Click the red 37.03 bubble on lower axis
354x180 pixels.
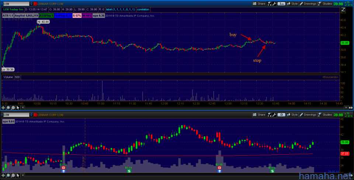[x=345, y=153]
